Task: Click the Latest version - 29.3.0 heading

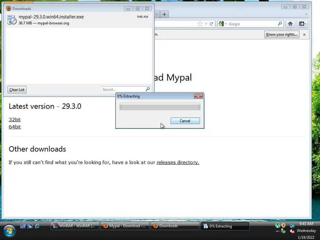Action: (45, 106)
